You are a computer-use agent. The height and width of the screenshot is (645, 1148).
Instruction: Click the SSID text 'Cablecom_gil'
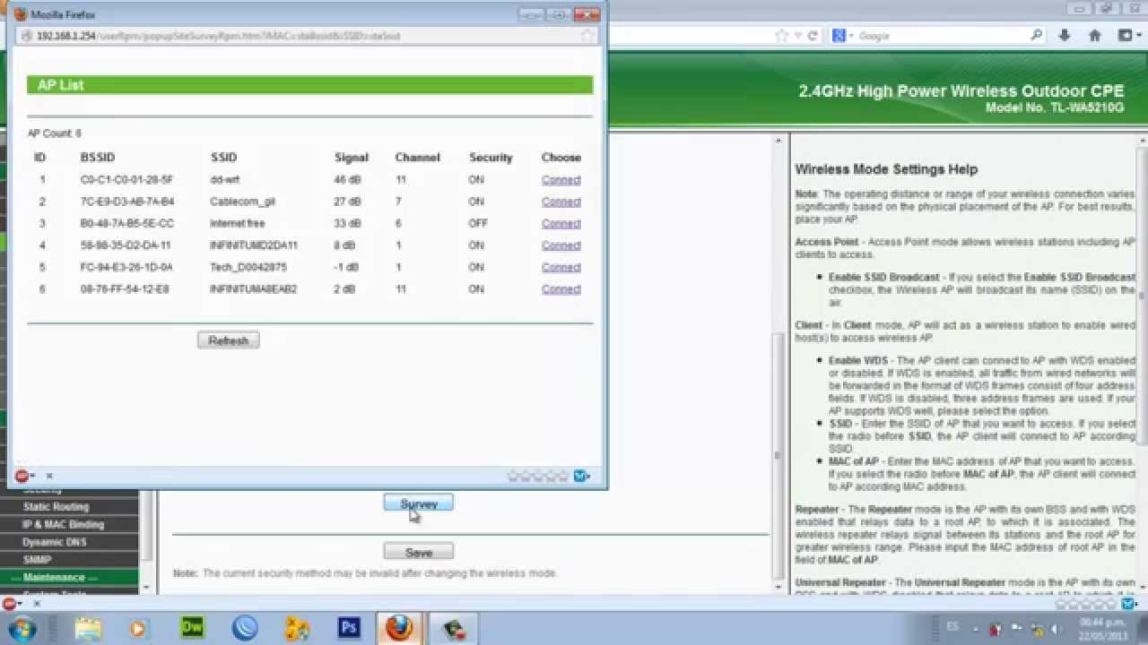coord(242,202)
